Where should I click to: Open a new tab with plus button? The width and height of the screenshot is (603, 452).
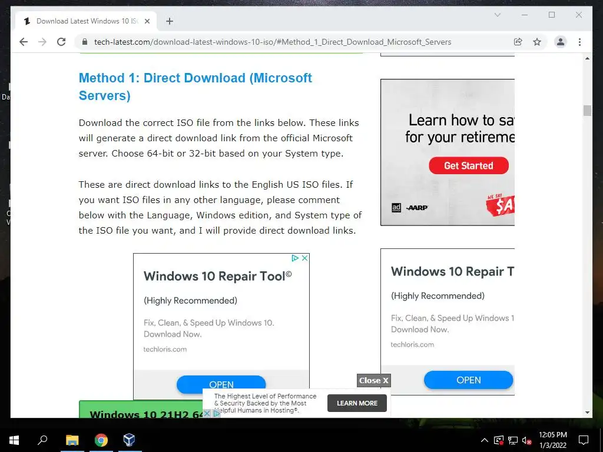(170, 21)
